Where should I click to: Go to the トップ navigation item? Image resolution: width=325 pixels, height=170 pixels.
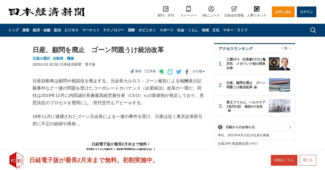click(x=14, y=30)
